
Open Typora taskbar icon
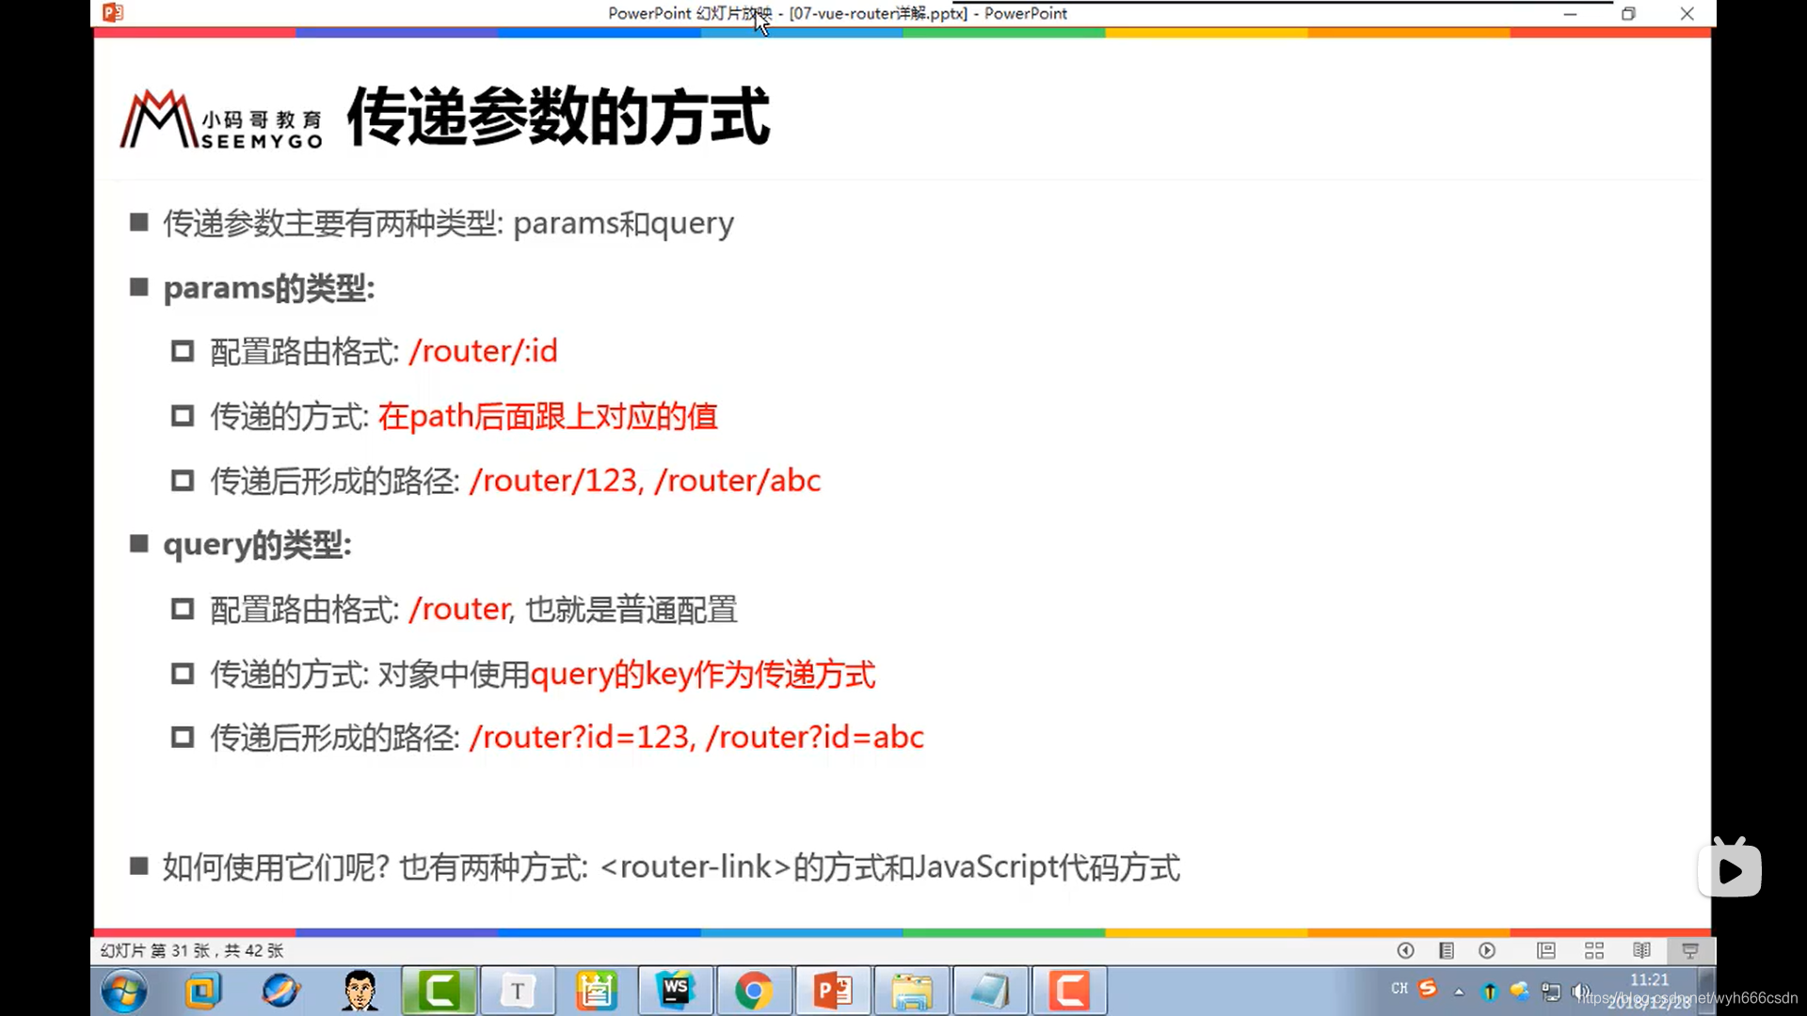point(518,991)
